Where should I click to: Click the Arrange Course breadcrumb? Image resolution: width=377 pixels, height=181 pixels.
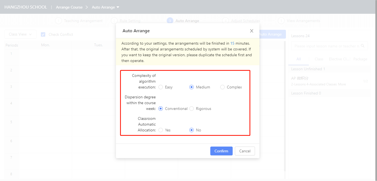69,7
